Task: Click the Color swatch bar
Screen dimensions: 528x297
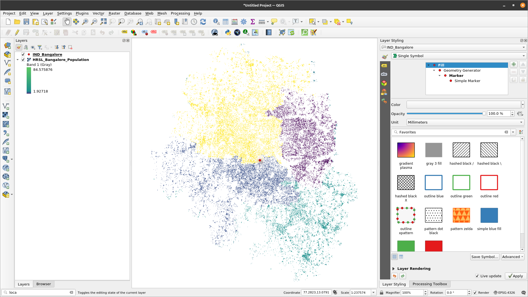Action: (x=464, y=105)
